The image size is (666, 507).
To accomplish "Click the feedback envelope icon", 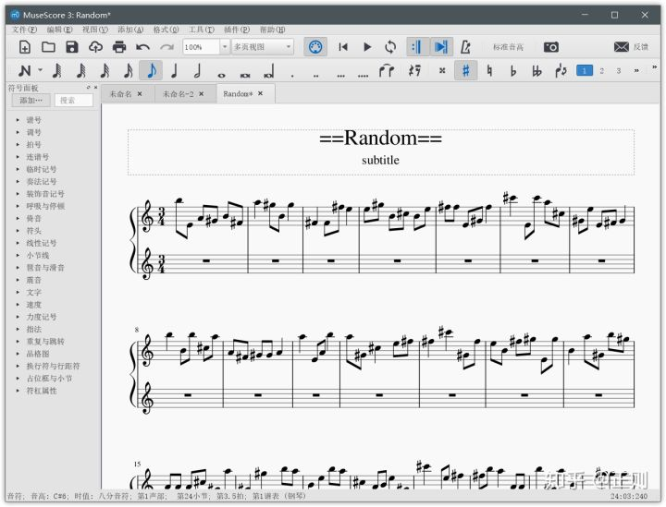I will pos(621,47).
